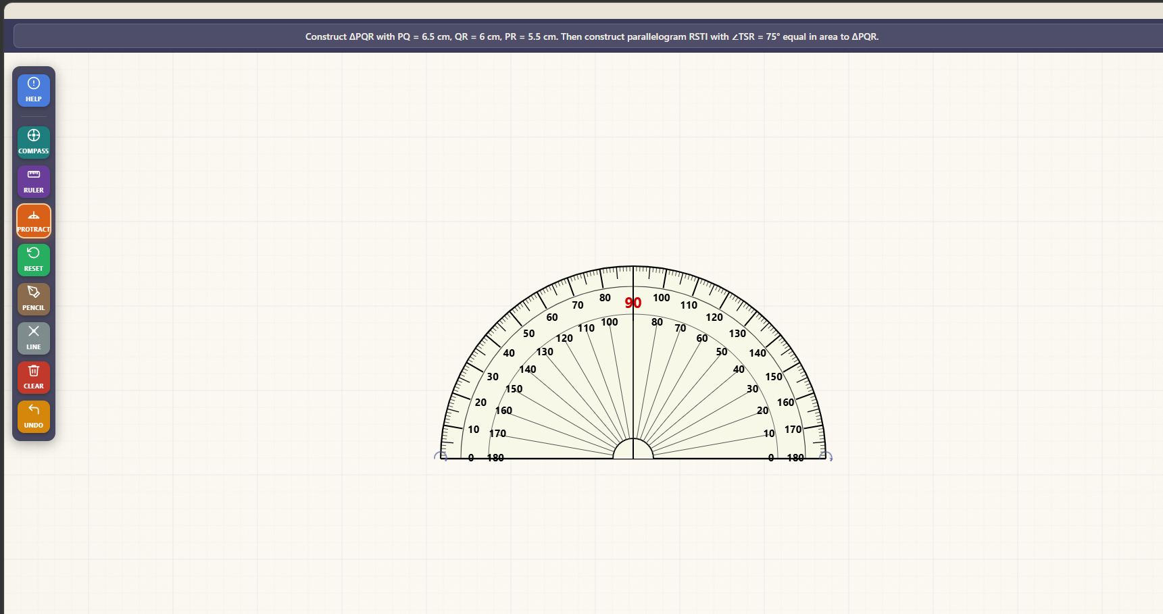Click outer 150 label on protractor's right
1163x614 pixels.
(774, 377)
